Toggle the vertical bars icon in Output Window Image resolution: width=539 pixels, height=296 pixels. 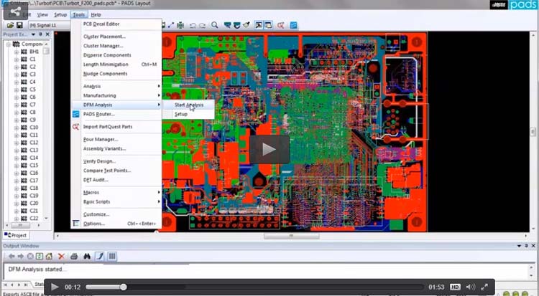[111, 256]
